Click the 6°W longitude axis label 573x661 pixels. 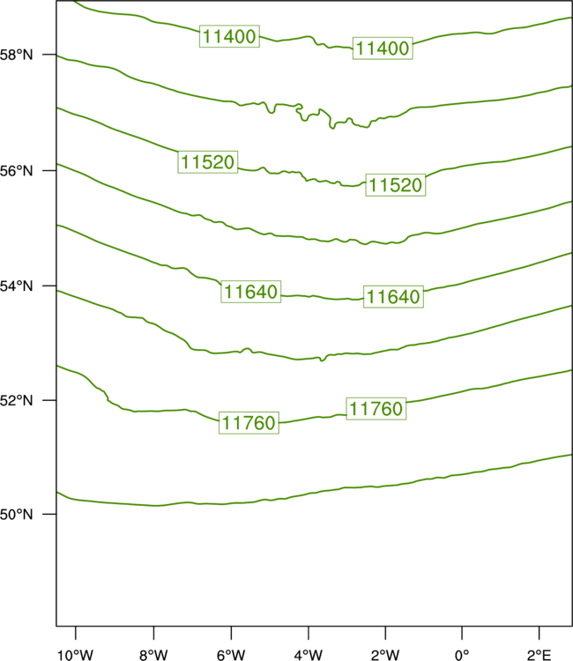(231, 655)
